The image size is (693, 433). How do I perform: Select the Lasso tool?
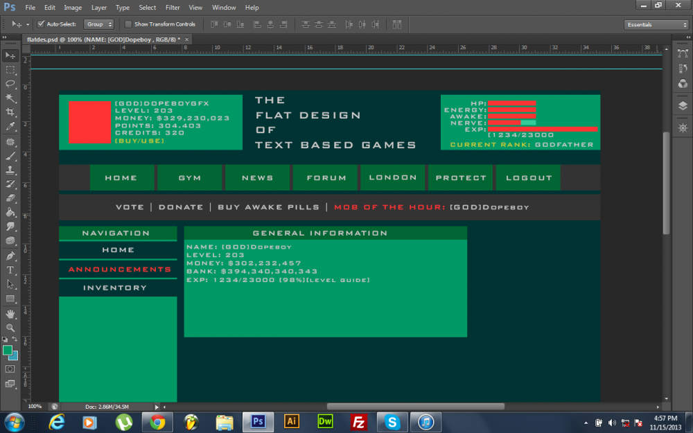[x=10, y=84]
